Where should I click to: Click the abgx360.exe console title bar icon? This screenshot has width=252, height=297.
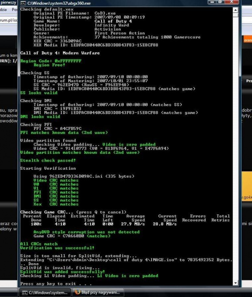(23, 3)
